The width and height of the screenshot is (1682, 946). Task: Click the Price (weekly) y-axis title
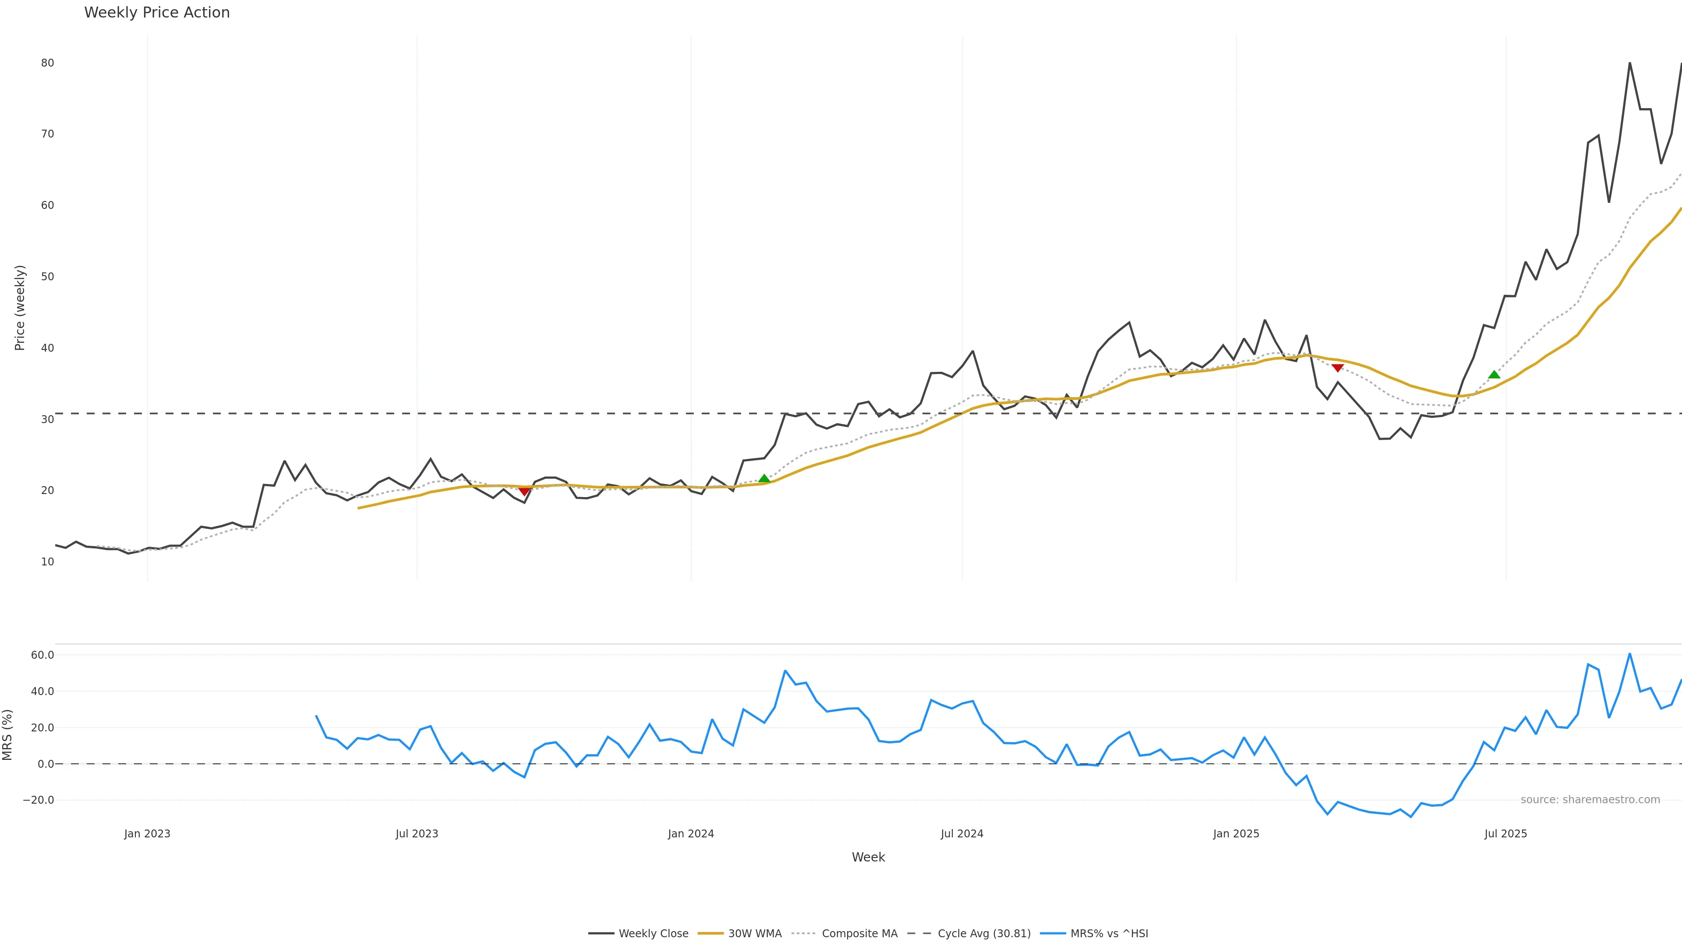click(20, 307)
